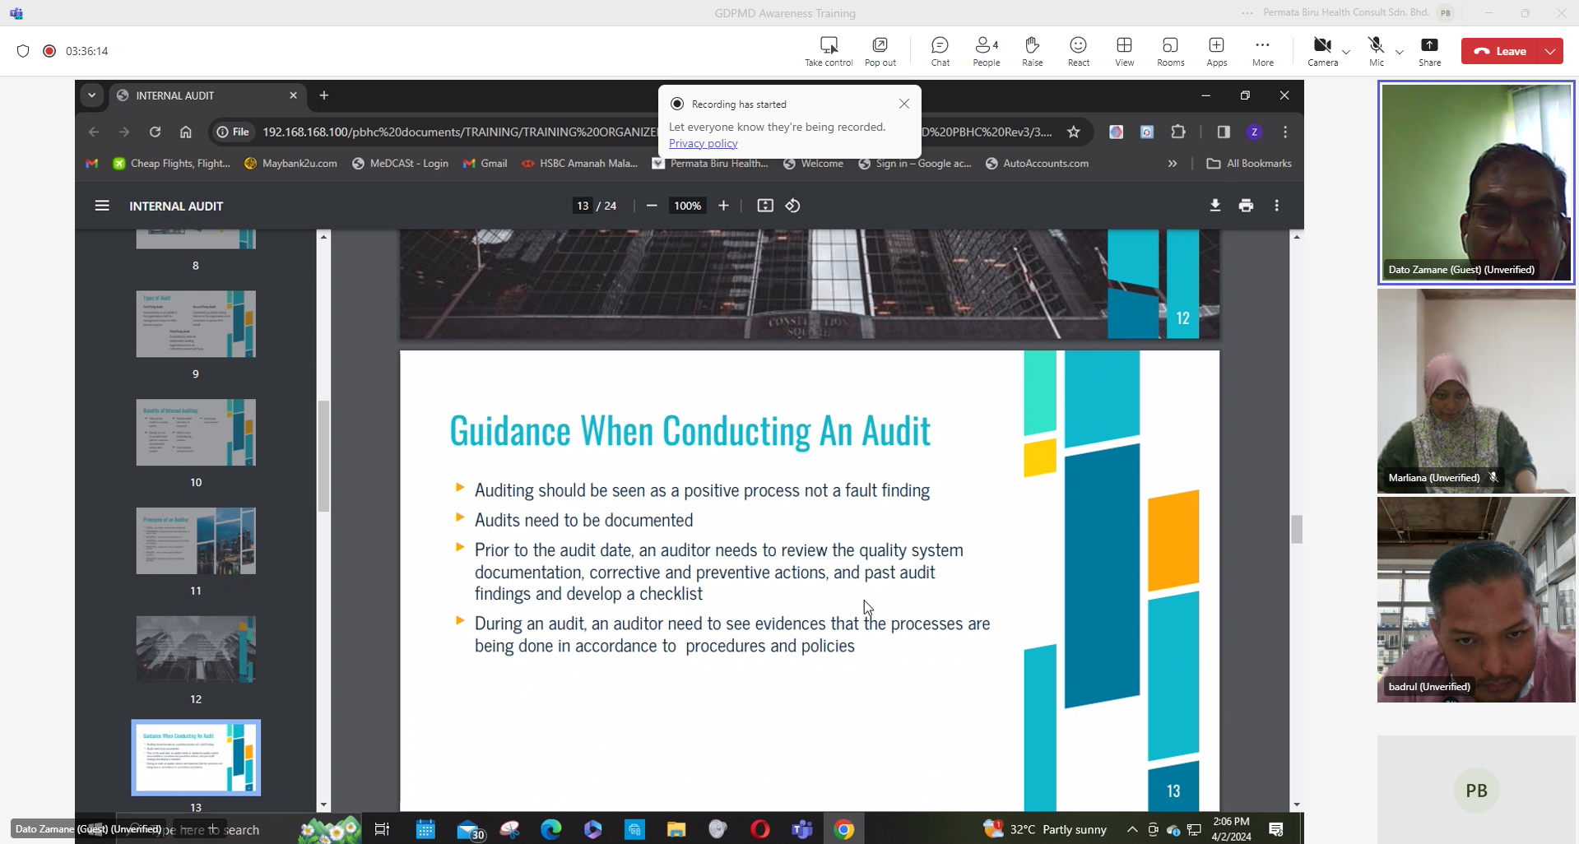
Task: Open the Privacy policy link
Action: click(703, 143)
